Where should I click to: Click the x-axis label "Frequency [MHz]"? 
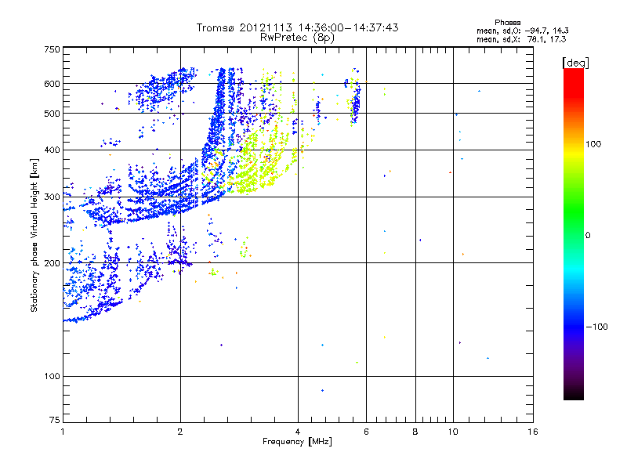(x=297, y=442)
